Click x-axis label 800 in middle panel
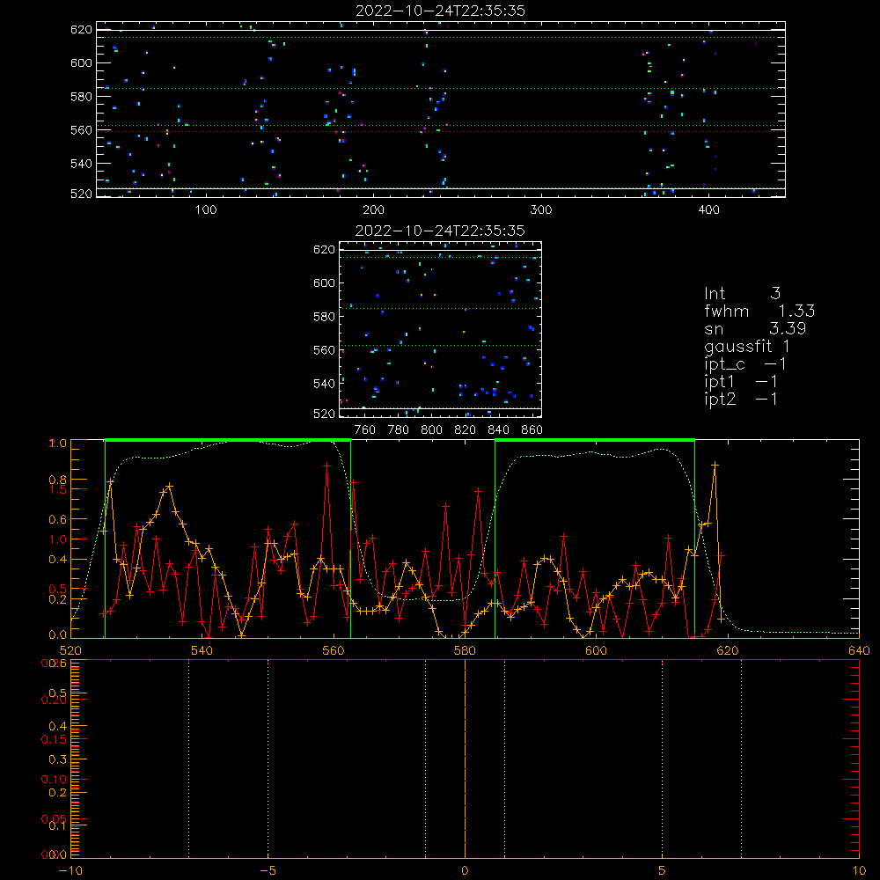The height and width of the screenshot is (880, 880). coord(431,430)
